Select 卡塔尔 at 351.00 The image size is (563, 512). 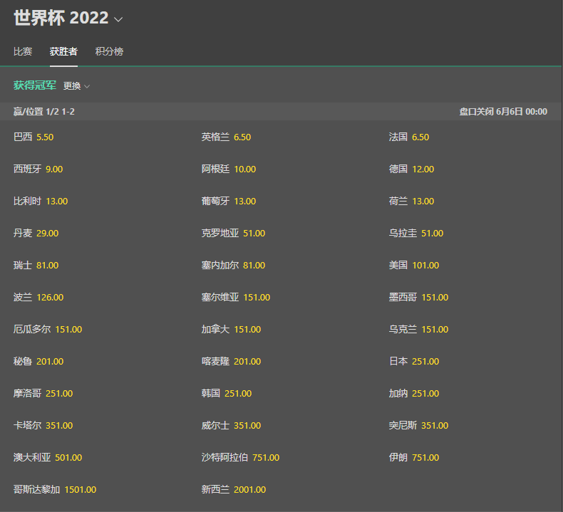43,426
